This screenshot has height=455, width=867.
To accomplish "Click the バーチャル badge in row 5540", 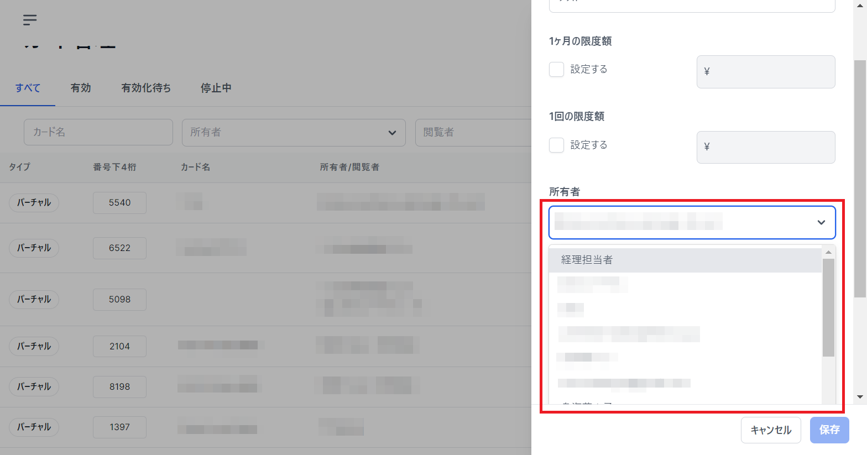I will tap(34, 203).
